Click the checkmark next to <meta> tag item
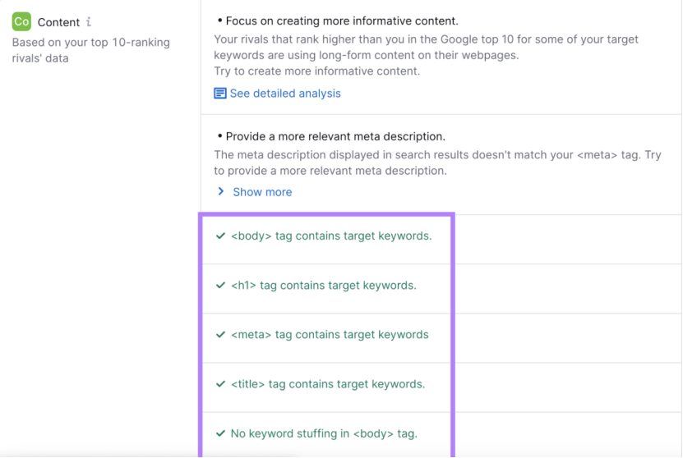Image resolution: width=683 pixels, height=458 pixels. tap(220, 335)
